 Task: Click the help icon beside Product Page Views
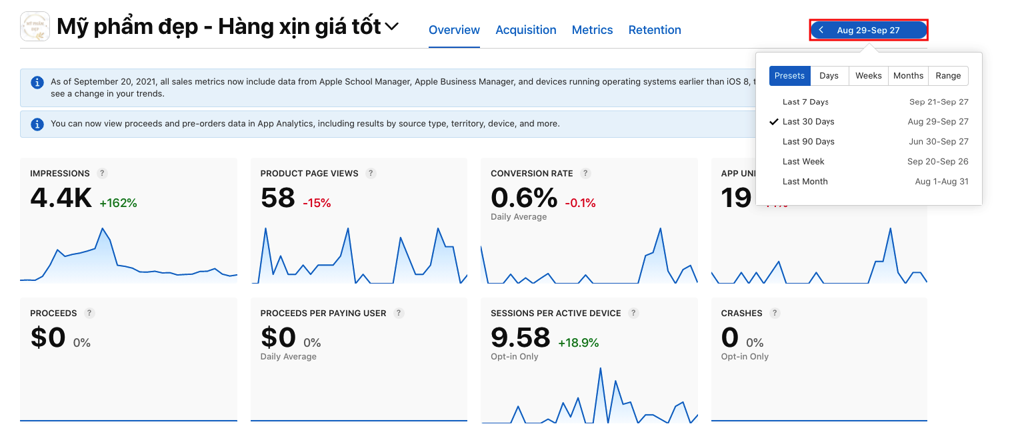371,173
